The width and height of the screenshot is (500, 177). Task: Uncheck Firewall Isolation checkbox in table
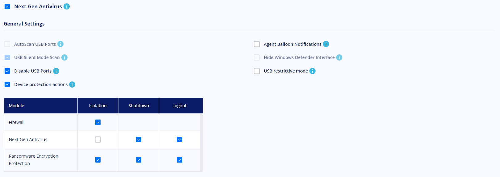(x=98, y=122)
